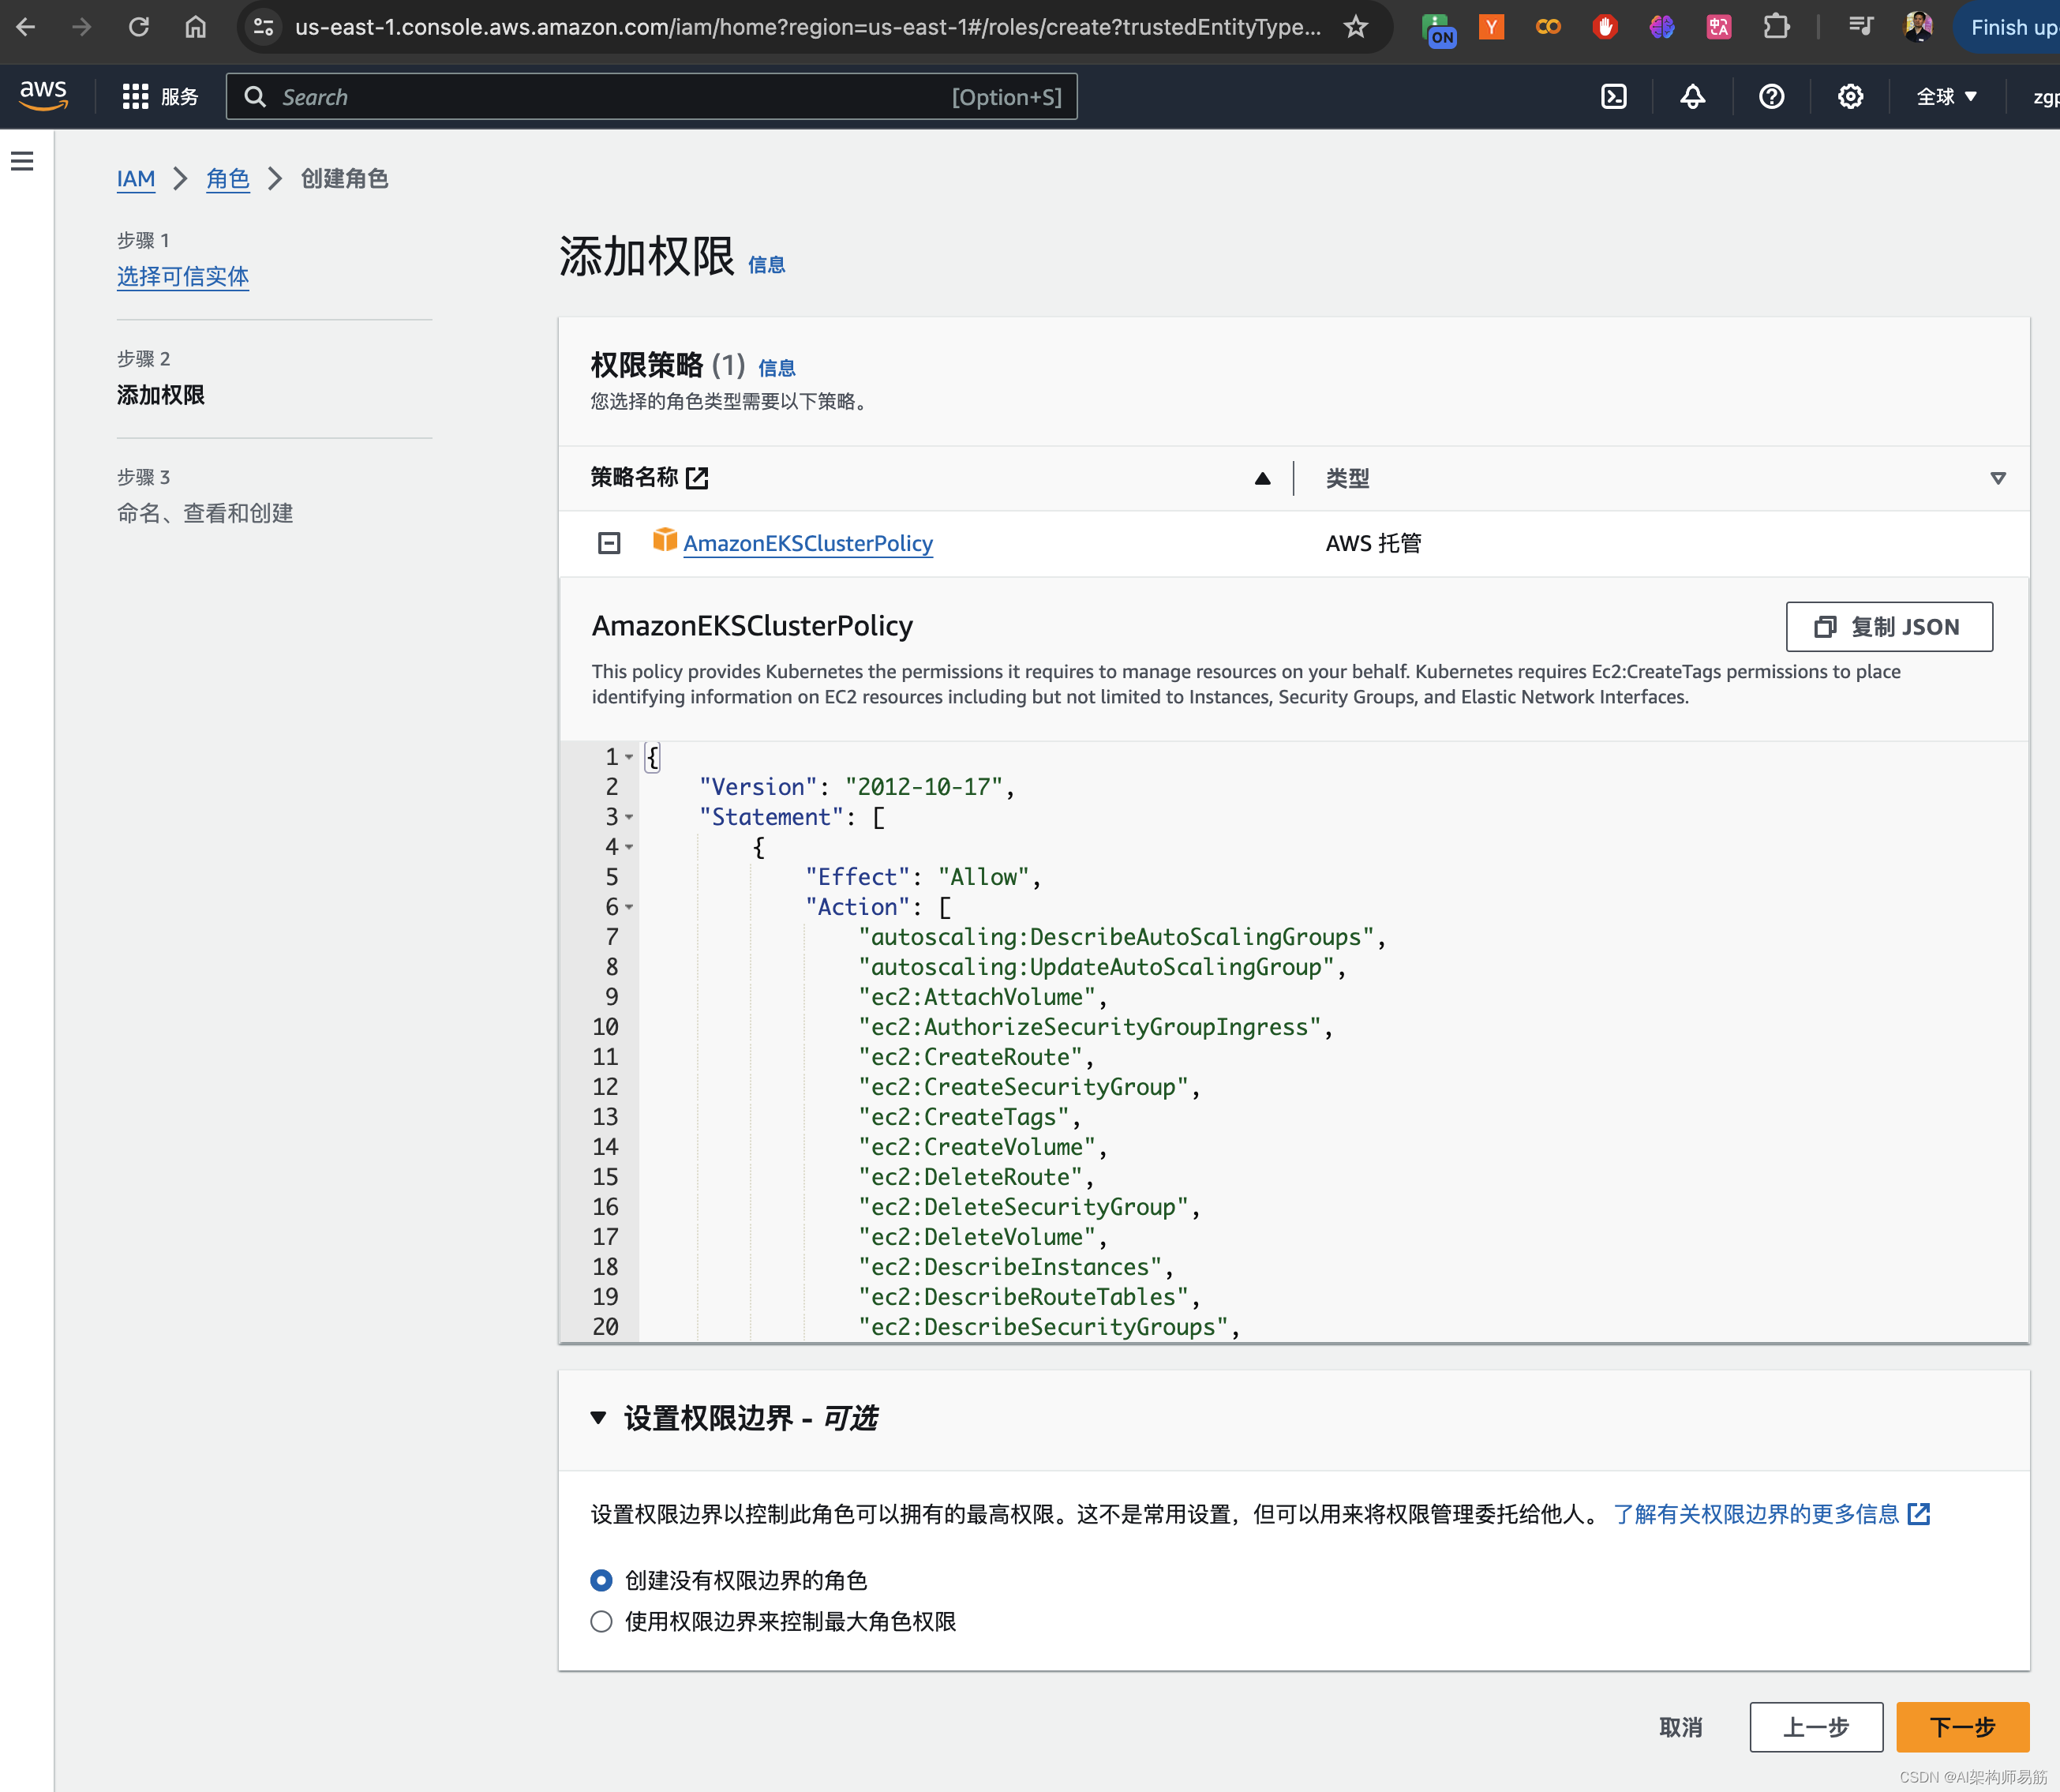View site information icon in address bar
This screenshot has height=1792, width=2060.
tap(264, 27)
